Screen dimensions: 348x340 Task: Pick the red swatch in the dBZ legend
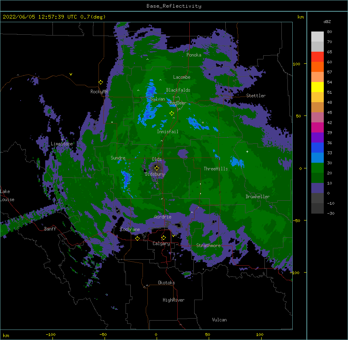(x=317, y=57)
